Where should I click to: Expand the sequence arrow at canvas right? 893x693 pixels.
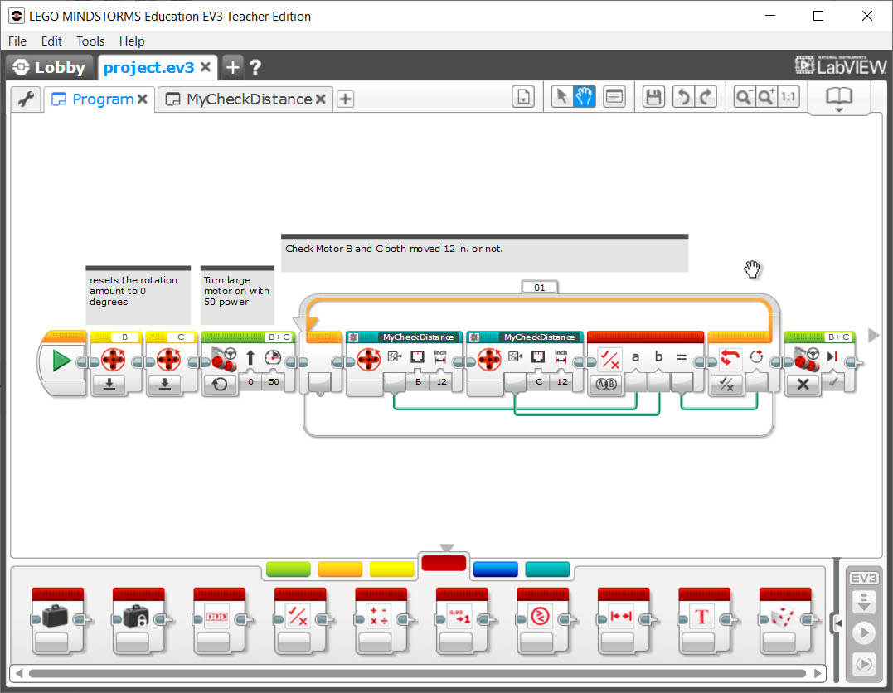[x=873, y=336]
